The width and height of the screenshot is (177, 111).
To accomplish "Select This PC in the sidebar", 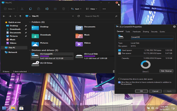I will point(14,47).
